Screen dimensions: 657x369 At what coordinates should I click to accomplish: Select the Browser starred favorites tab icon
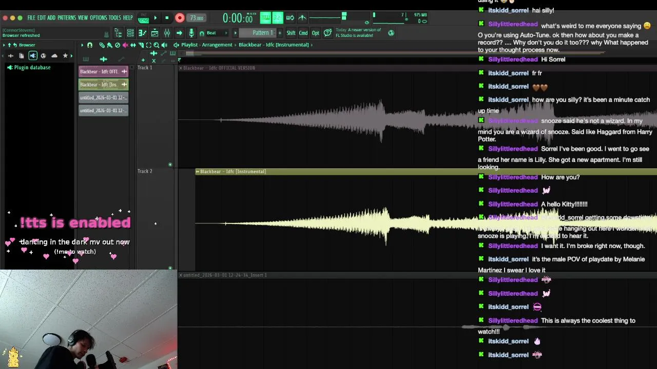[x=65, y=56]
